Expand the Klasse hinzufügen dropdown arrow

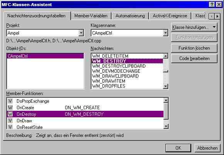pos(214,27)
